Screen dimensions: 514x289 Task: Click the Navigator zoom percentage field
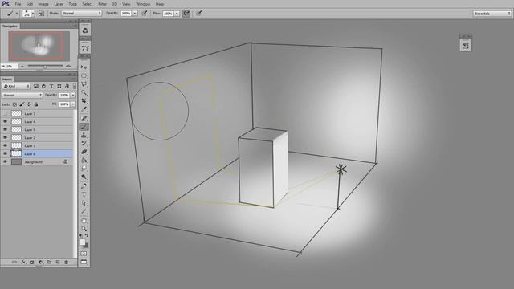9,66
